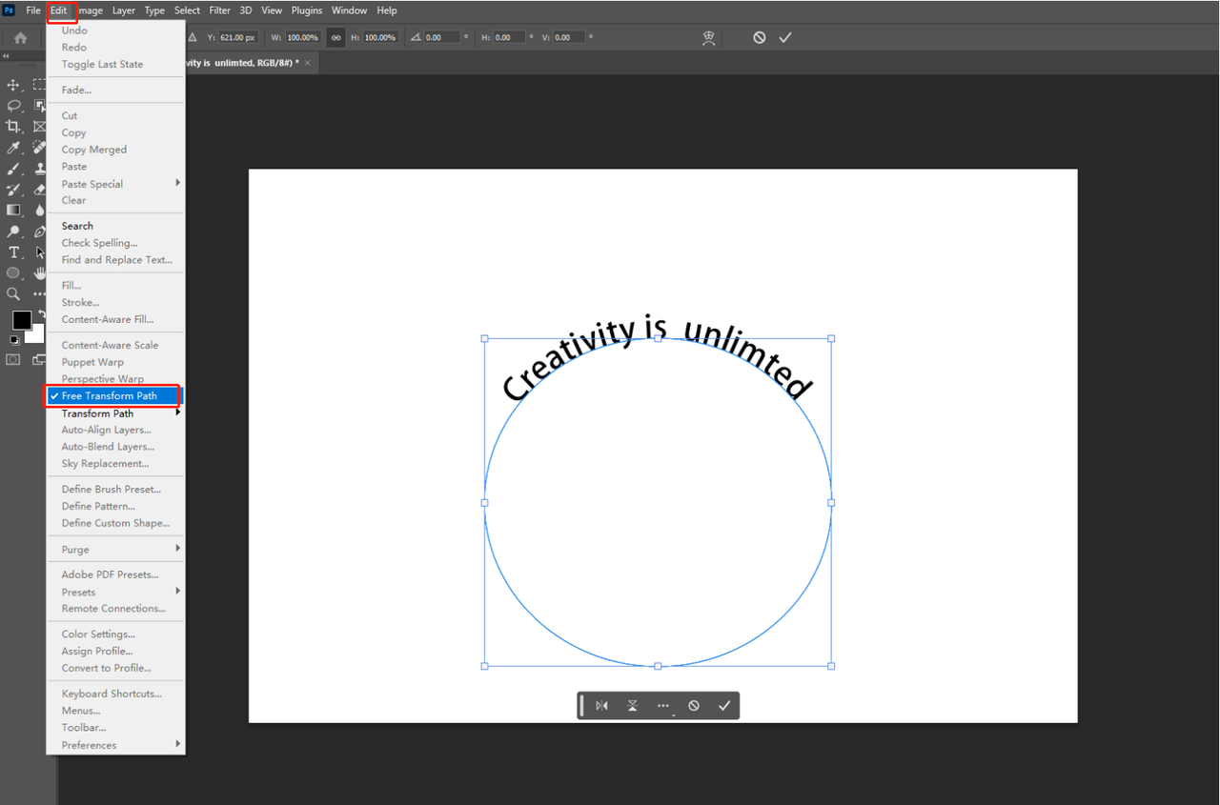Flip the path horizontally using the transform bar icon

(601, 705)
